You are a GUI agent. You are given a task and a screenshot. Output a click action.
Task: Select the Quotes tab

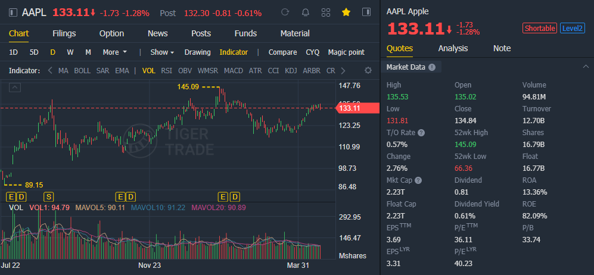[400, 48]
